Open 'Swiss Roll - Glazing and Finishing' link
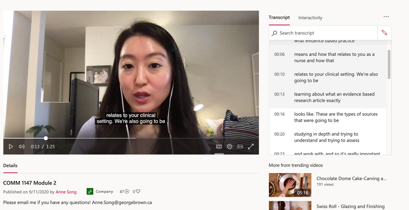The height and width of the screenshot is (210, 409). 350,206
